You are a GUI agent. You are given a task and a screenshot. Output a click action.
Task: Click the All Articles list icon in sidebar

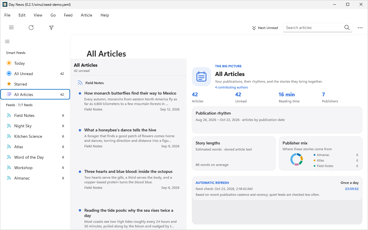pyautogui.click(x=9, y=95)
